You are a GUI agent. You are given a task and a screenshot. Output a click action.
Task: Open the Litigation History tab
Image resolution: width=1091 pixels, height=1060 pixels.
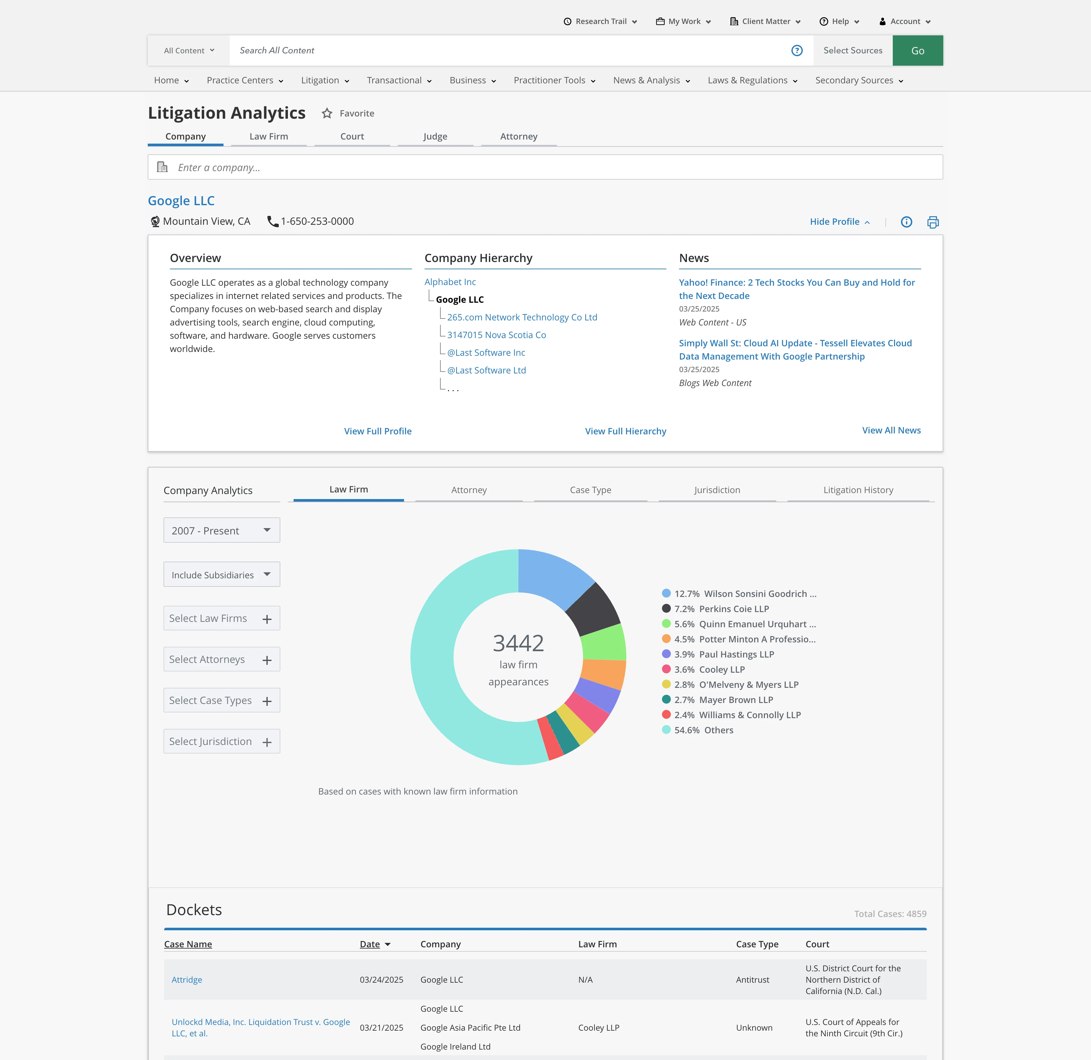[858, 490]
